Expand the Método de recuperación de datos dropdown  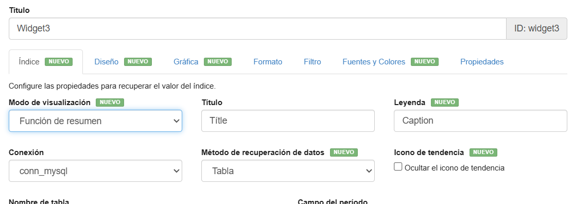click(288, 171)
